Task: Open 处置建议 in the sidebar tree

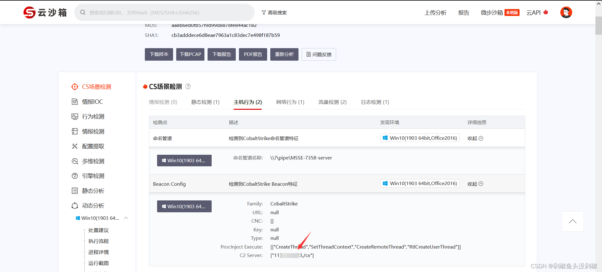Action: click(98, 230)
